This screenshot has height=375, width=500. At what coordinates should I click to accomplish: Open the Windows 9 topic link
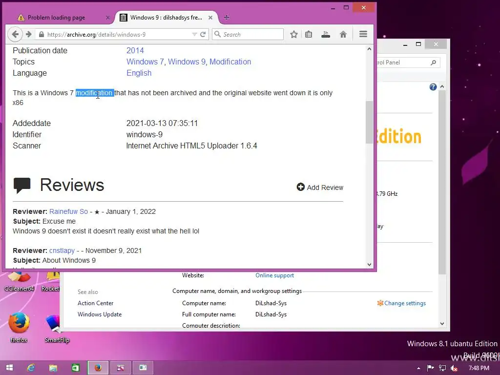[x=187, y=62]
